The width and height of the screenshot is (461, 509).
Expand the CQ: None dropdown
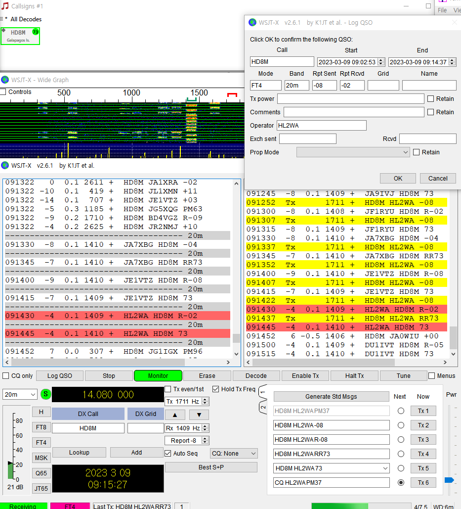[x=234, y=454]
